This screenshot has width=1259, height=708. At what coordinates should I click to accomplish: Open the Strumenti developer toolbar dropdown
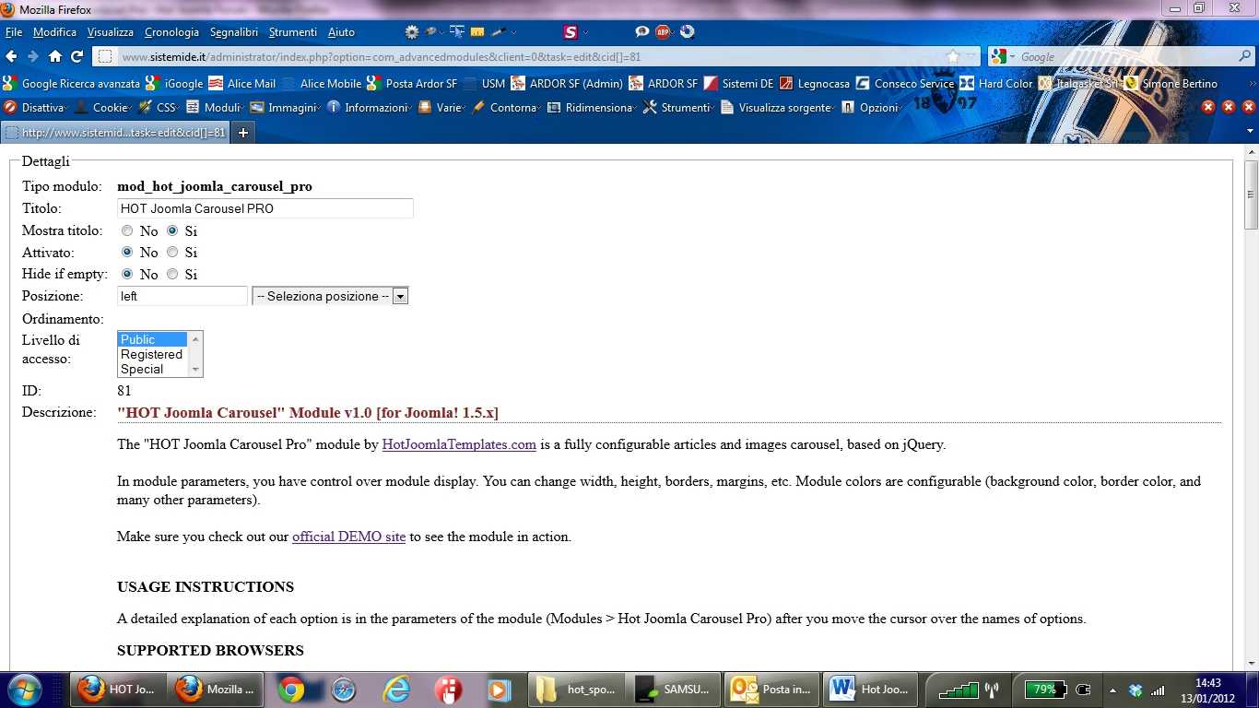pyautogui.click(x=679, y=107)
